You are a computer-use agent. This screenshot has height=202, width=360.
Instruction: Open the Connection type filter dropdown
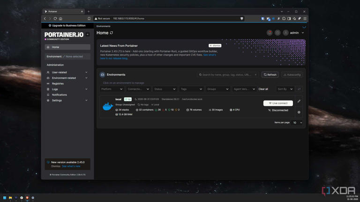138,89
